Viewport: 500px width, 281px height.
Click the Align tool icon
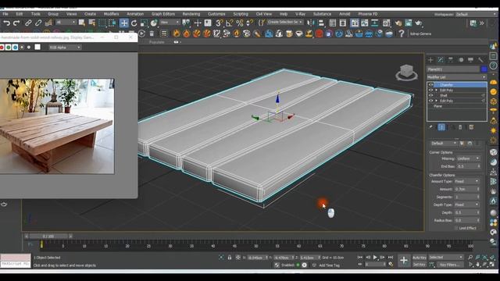[321, 23]
